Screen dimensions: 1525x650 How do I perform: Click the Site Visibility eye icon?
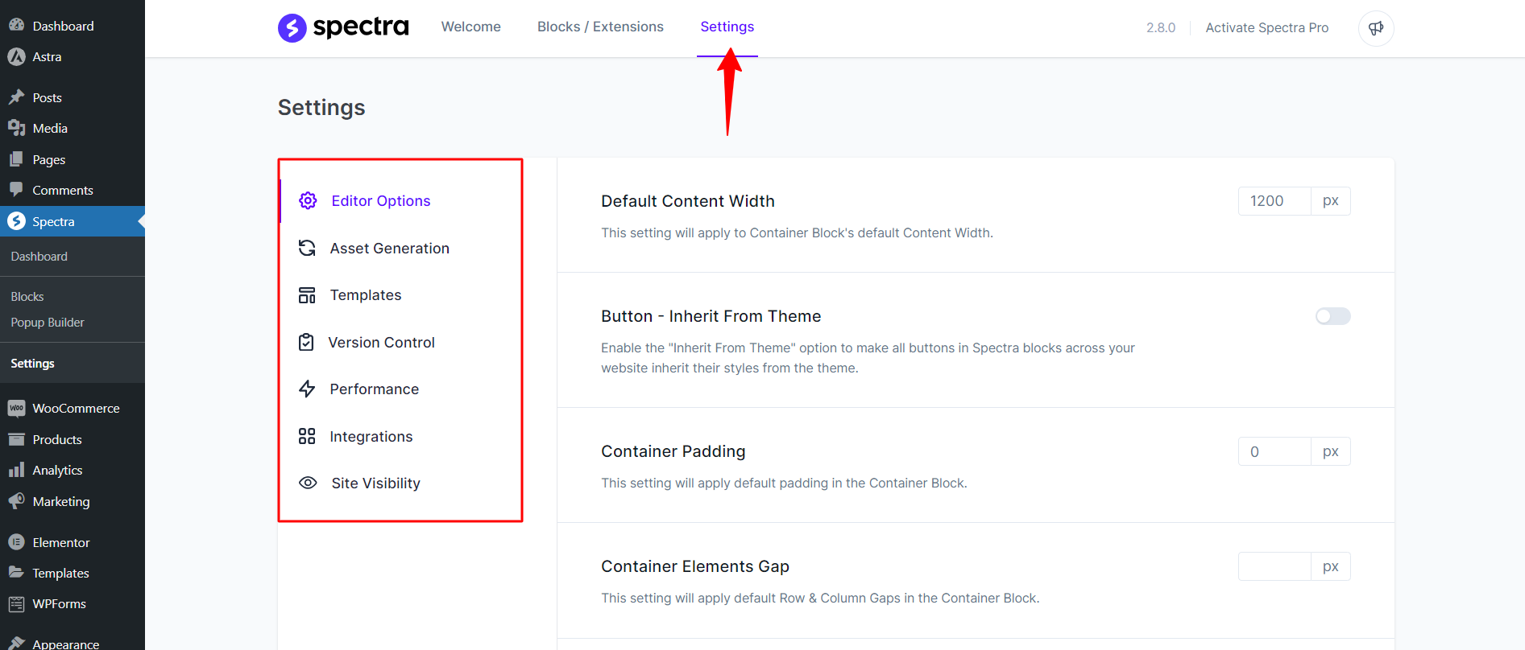pos(308,483)
